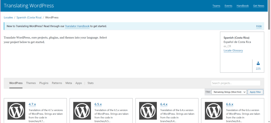Click the es_CR locale code text
Screen dimensions: 271x123
[227, 46]
